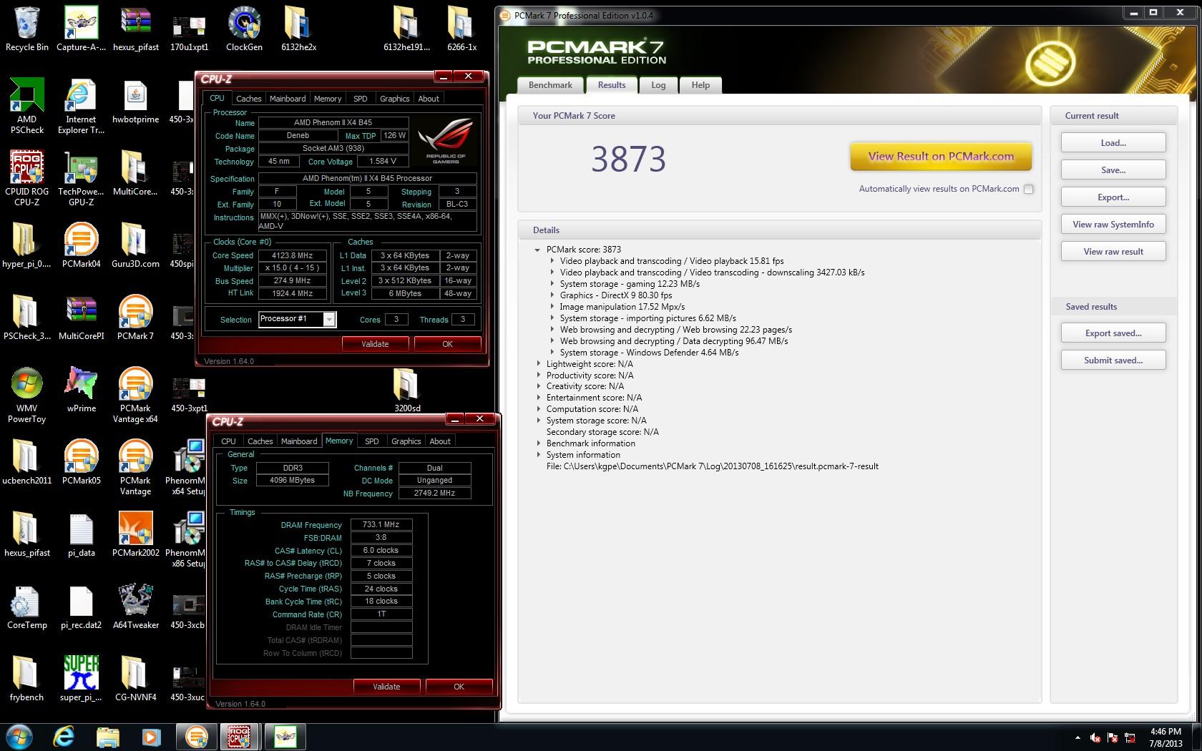Click Validate in upper CPU-Z window
The width and height of the screenshot is (1202, 751).
pos(375,344)
